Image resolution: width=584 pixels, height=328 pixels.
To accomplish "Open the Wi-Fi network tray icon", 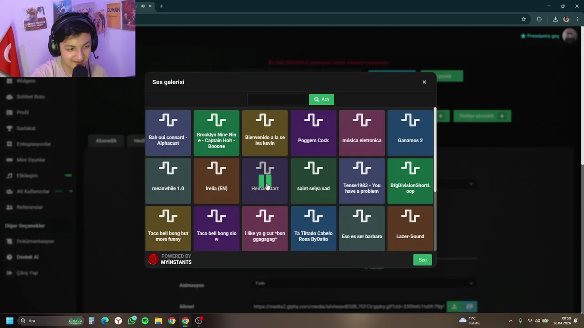I will (x=530, y=321).
